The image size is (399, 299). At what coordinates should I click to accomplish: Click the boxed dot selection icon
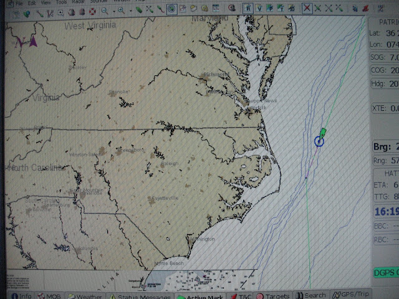pos(61,12)
